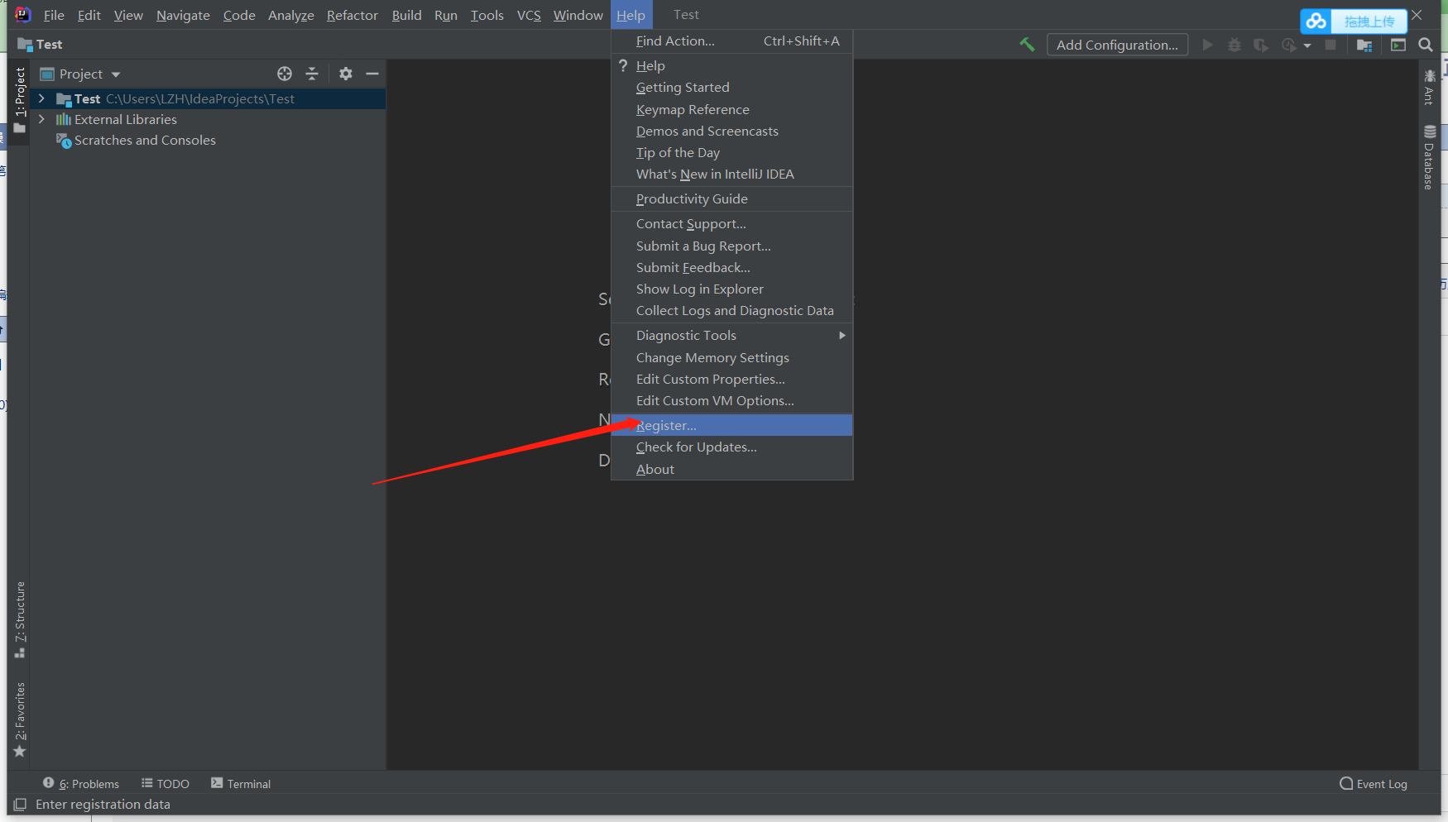Expand the Diagnostic Tools submenu
Image resolution: width=1448 pixels, height=822 pixels.
click(731, 335)
